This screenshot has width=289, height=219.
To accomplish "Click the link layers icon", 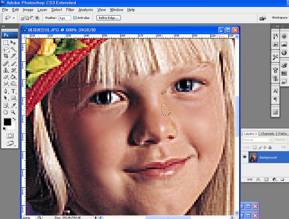I will click(250, 180).
